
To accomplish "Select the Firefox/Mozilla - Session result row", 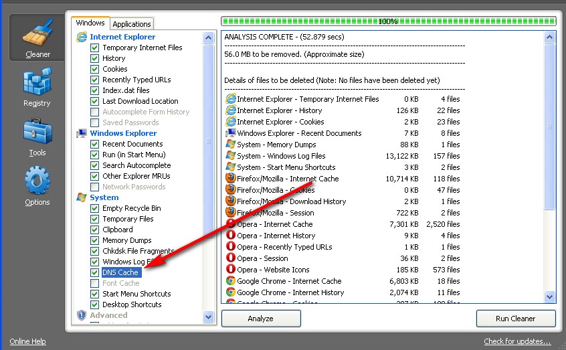I will point(343,213).
